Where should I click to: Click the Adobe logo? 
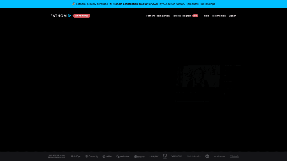165,156
